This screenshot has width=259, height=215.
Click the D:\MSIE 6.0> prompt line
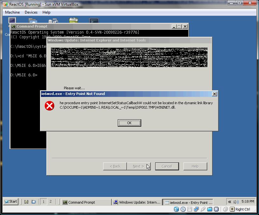click(x=24, y=75)
